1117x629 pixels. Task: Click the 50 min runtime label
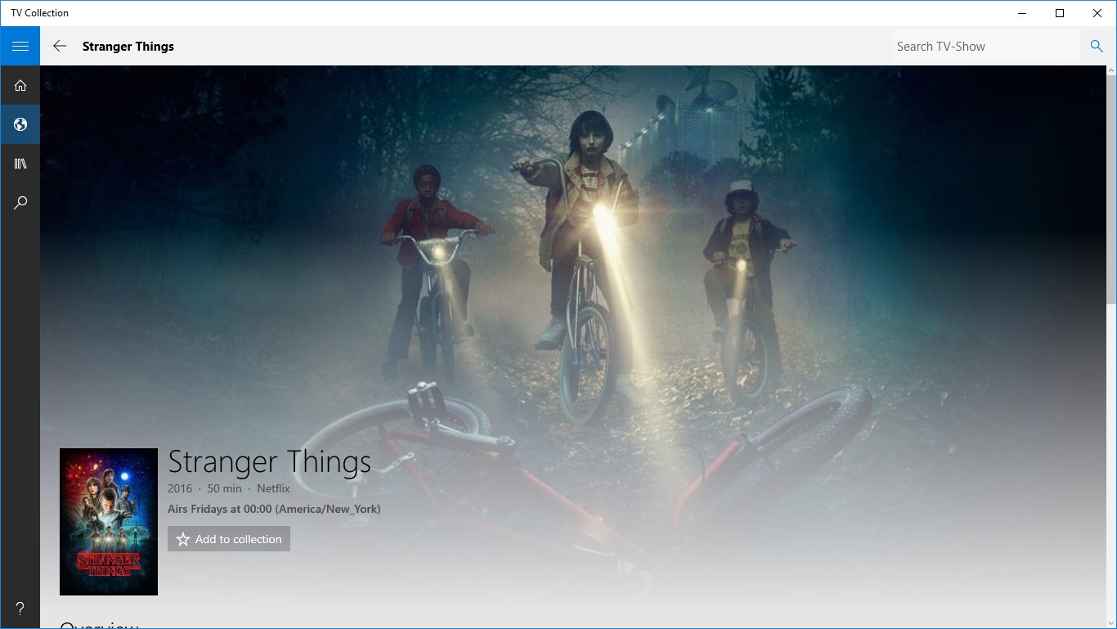pyautogui.click(x=224, y=488)
